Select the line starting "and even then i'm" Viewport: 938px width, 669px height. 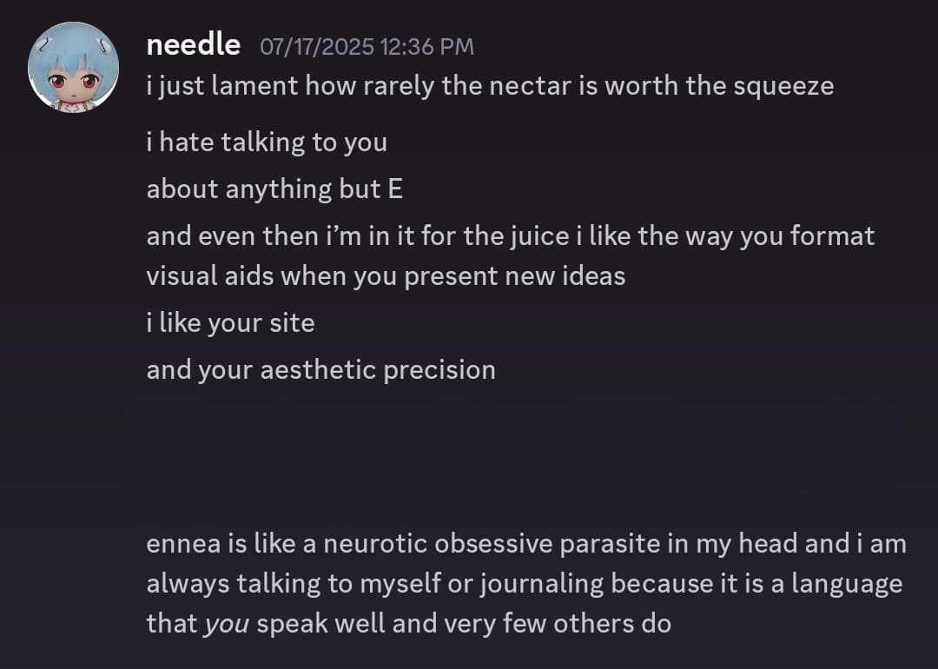point(510,236)
